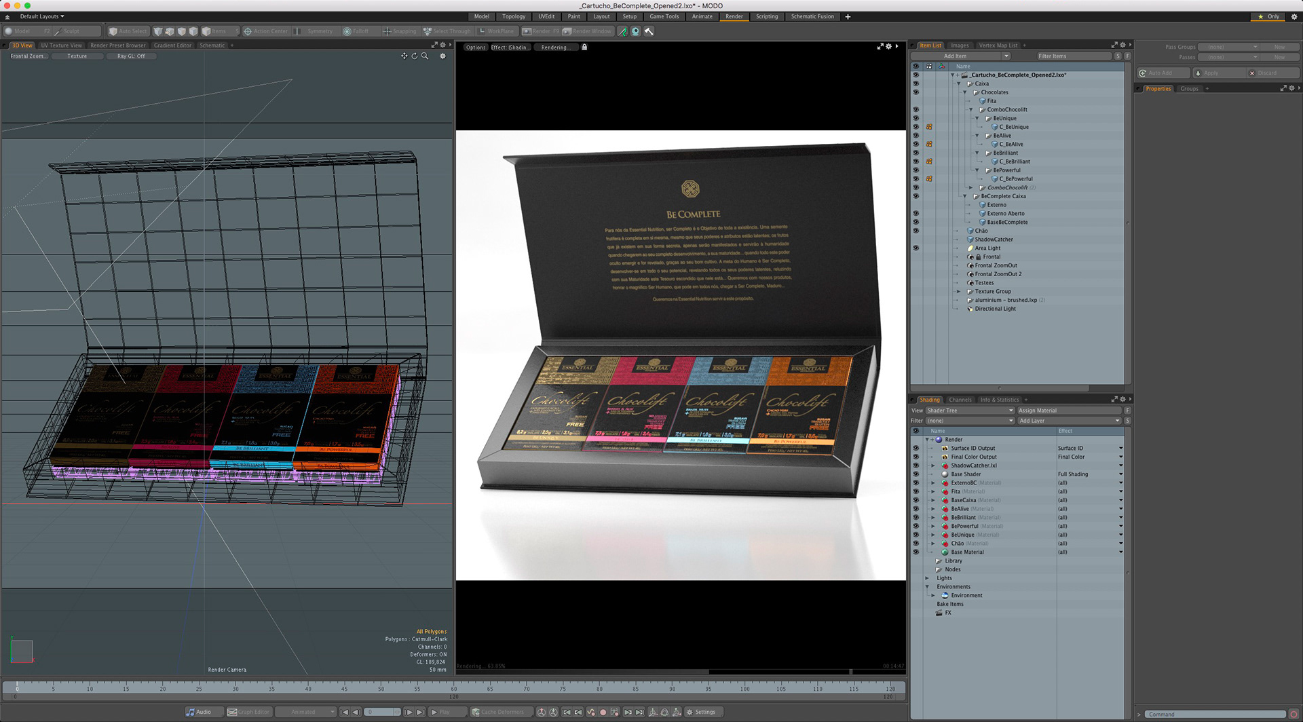The width and height of the screenshot is (1303, 722).
Task: Click the red record auto-key icon
Action: (x=603, y=712)
